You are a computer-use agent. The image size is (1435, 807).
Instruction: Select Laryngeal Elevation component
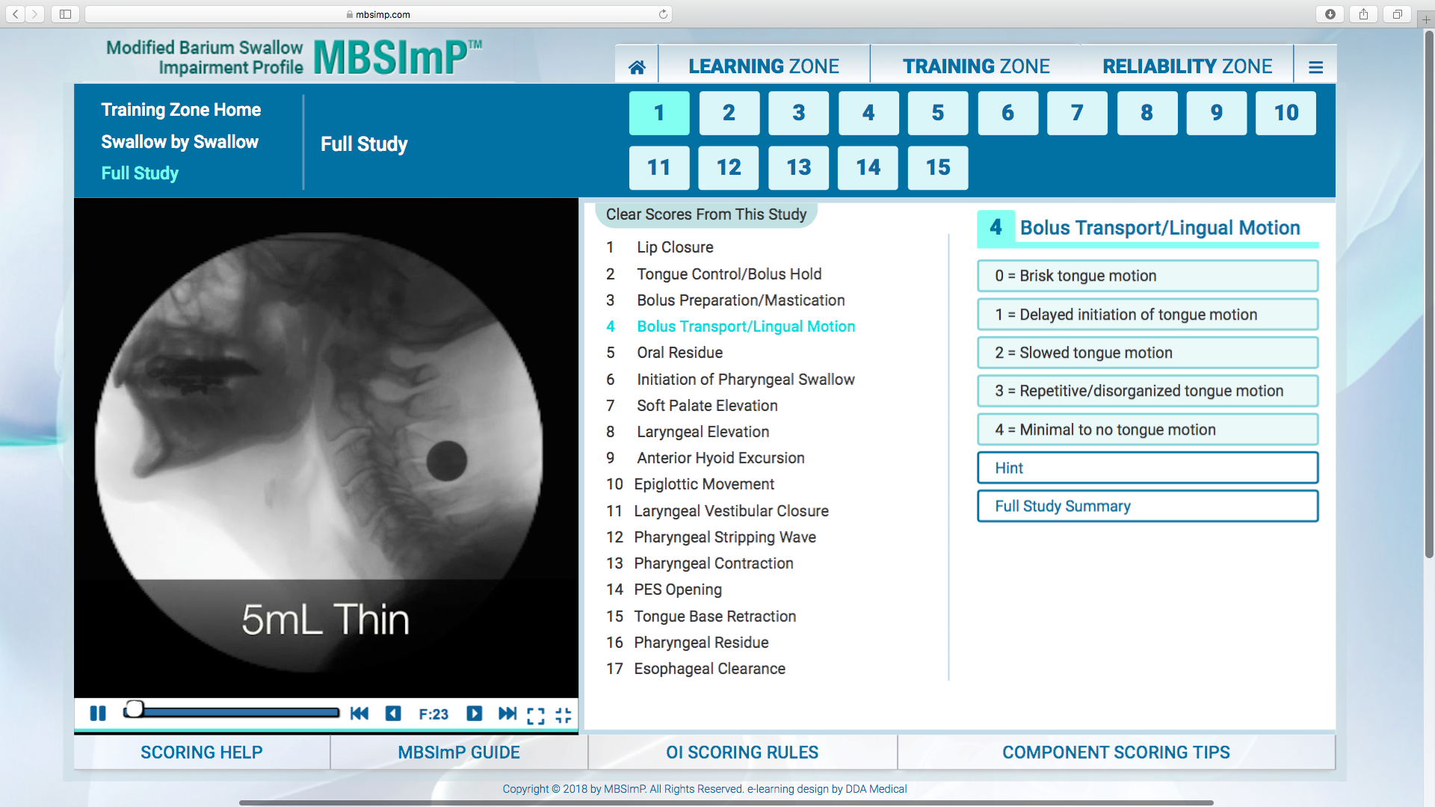703,432
